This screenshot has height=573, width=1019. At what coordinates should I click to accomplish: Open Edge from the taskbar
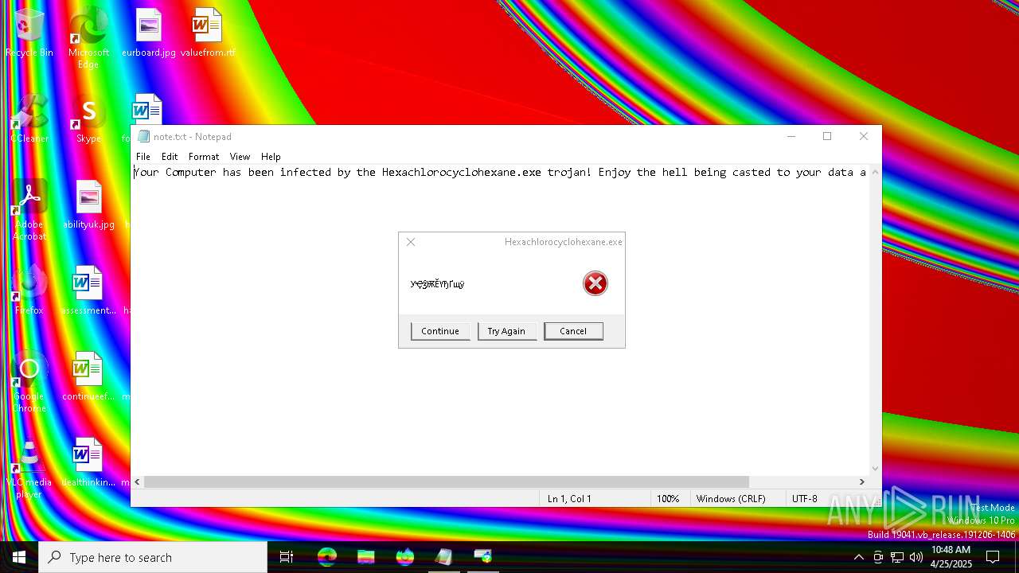click(327, 557)
